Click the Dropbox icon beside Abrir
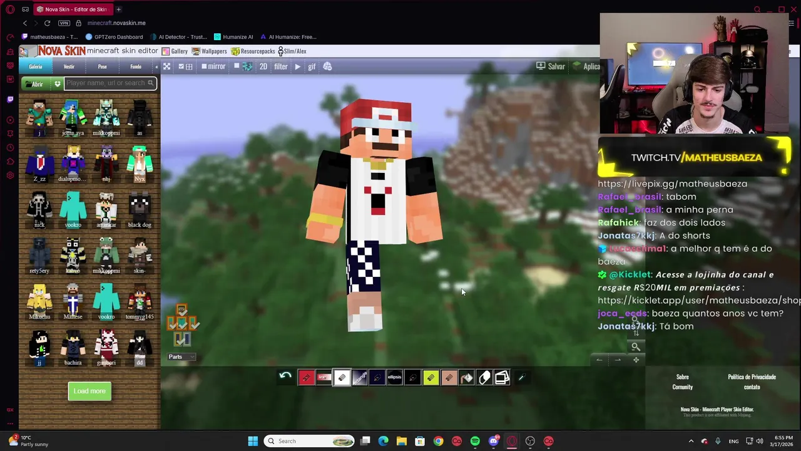 tap(58, 84)
